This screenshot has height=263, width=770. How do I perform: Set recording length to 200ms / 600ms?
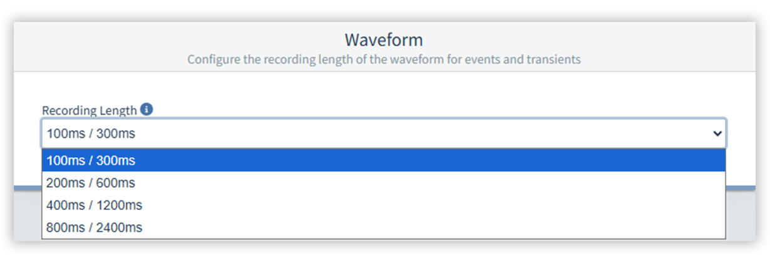click(x=91, y=183)
